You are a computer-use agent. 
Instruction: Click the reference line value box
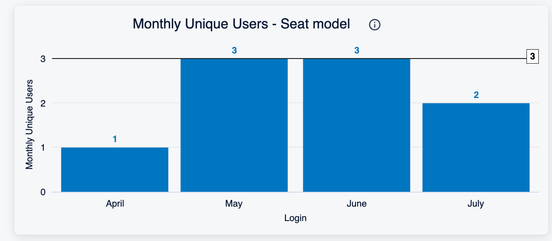coord(532,56)
